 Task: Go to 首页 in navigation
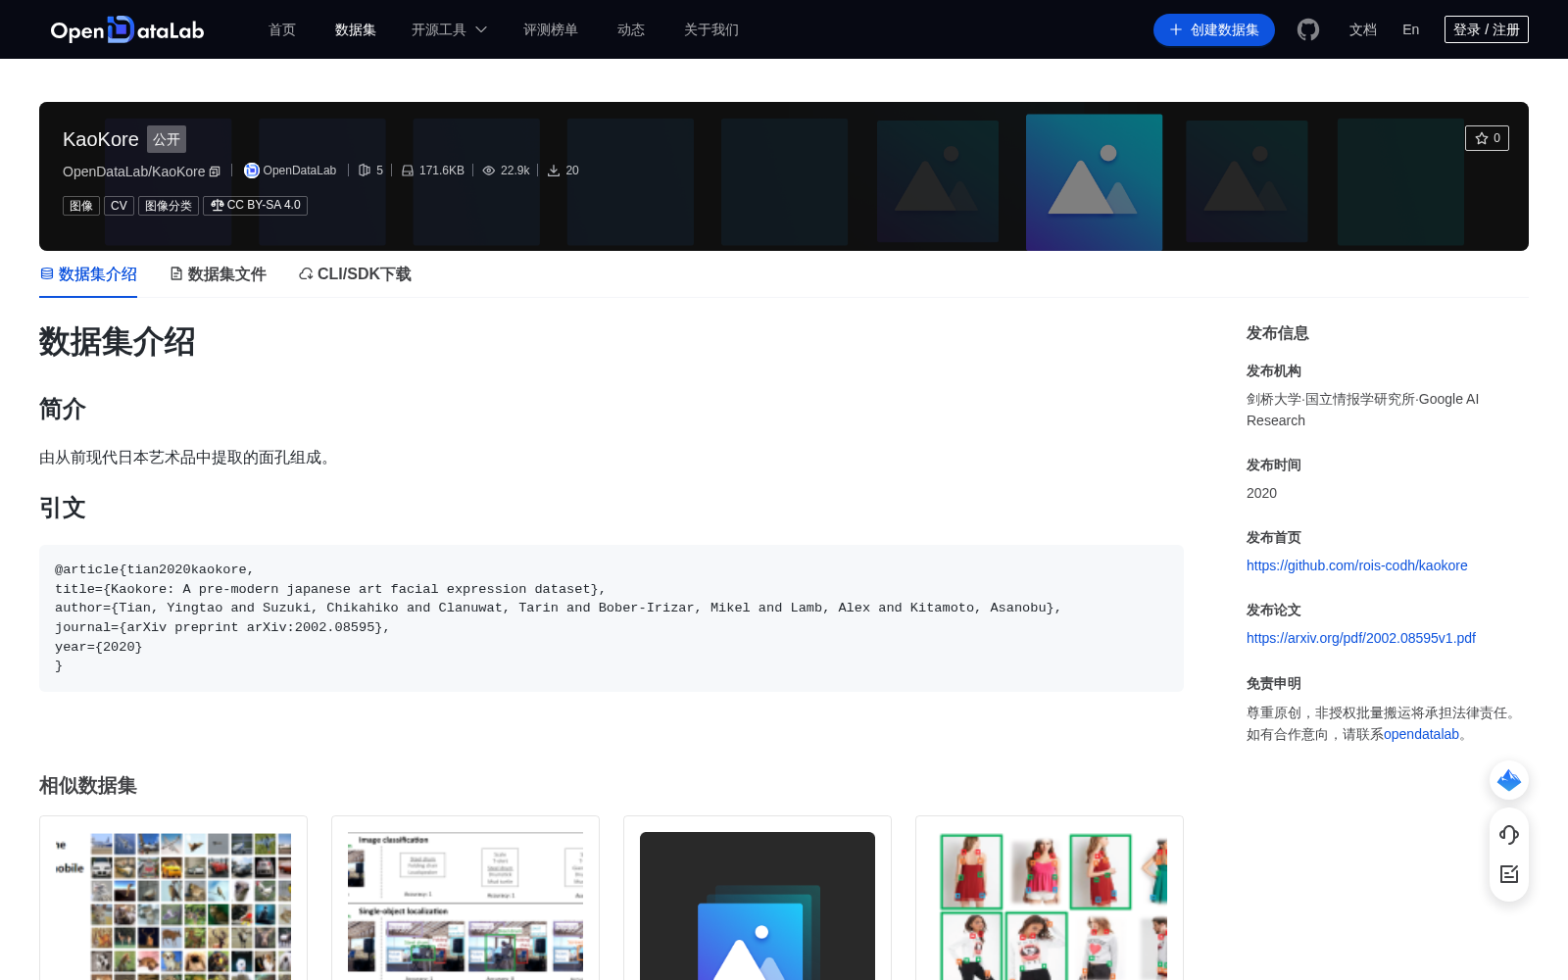(x=282, y=29)
